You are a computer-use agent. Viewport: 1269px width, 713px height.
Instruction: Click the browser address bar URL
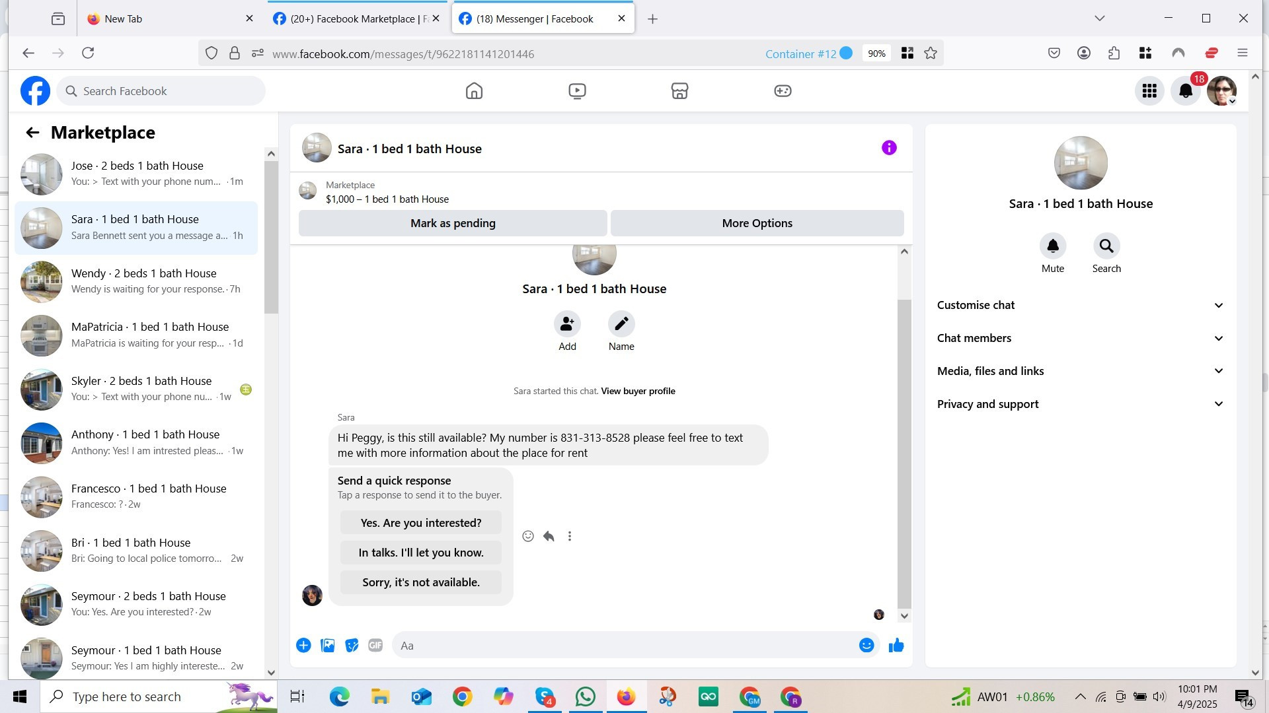pyautogui.click(x=403, y=54)
